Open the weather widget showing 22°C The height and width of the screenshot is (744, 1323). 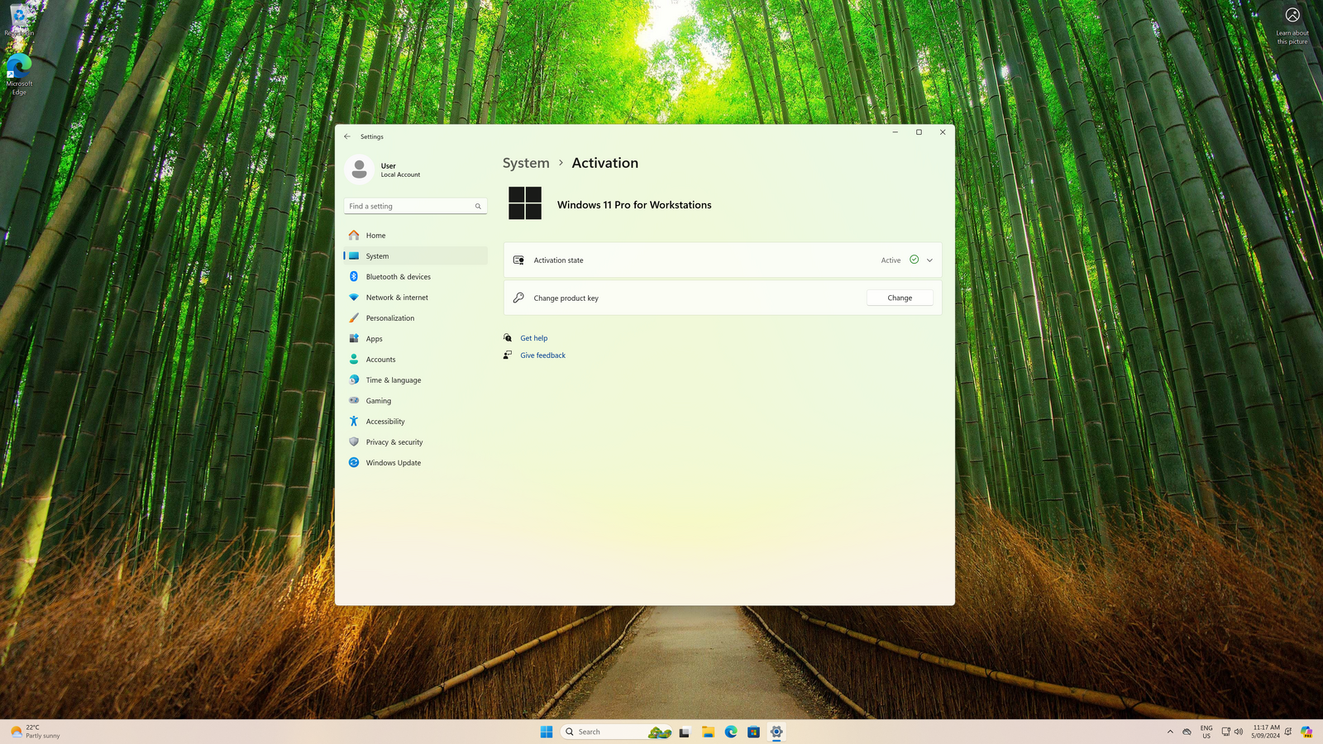[x=36, y=732]
